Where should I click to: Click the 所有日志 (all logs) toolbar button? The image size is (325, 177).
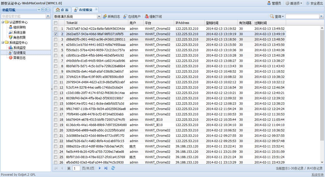click(x=111, y=17)
